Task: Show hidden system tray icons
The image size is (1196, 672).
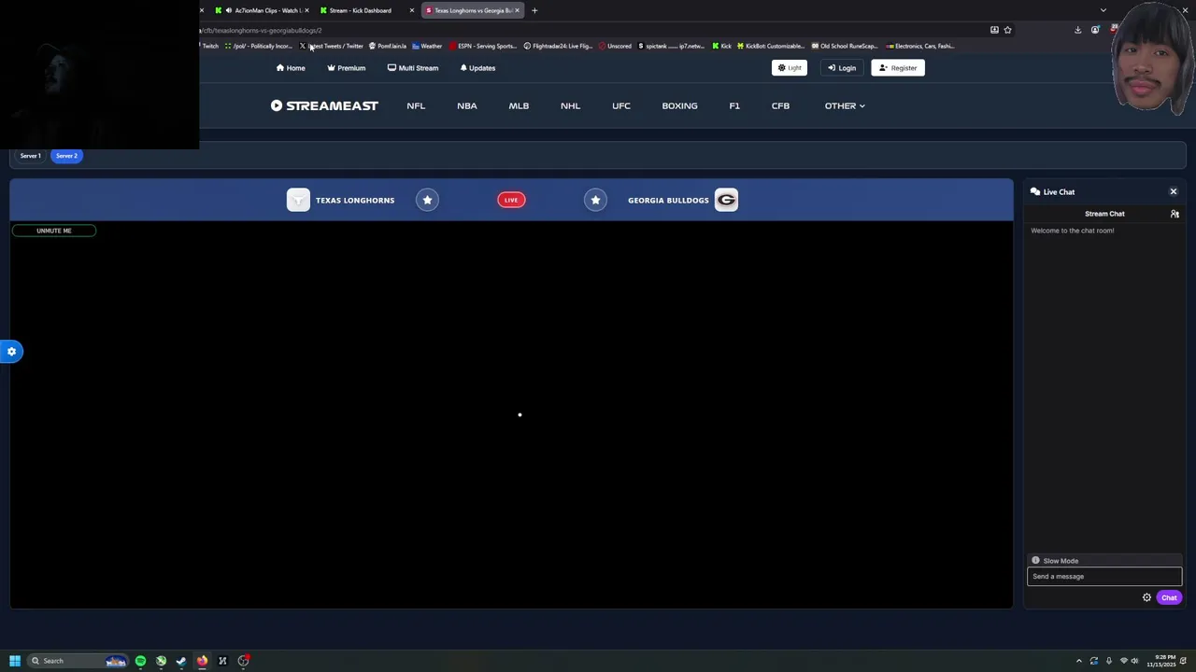Action: (1079, 661)
